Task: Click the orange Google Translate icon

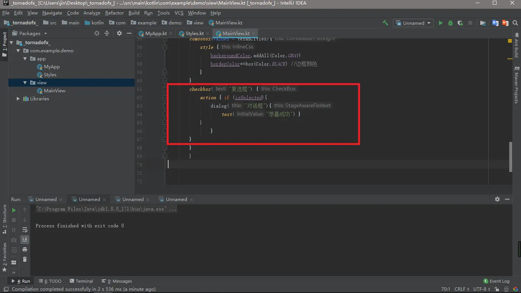Action: pyautogui.click(x=505, y=23)
